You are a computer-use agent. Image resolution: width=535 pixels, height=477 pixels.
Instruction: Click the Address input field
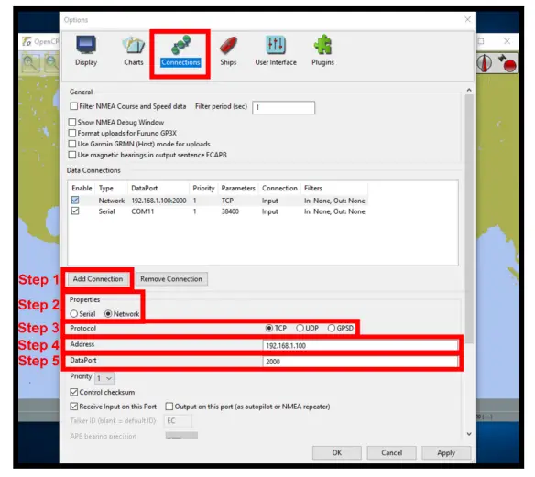360,345
